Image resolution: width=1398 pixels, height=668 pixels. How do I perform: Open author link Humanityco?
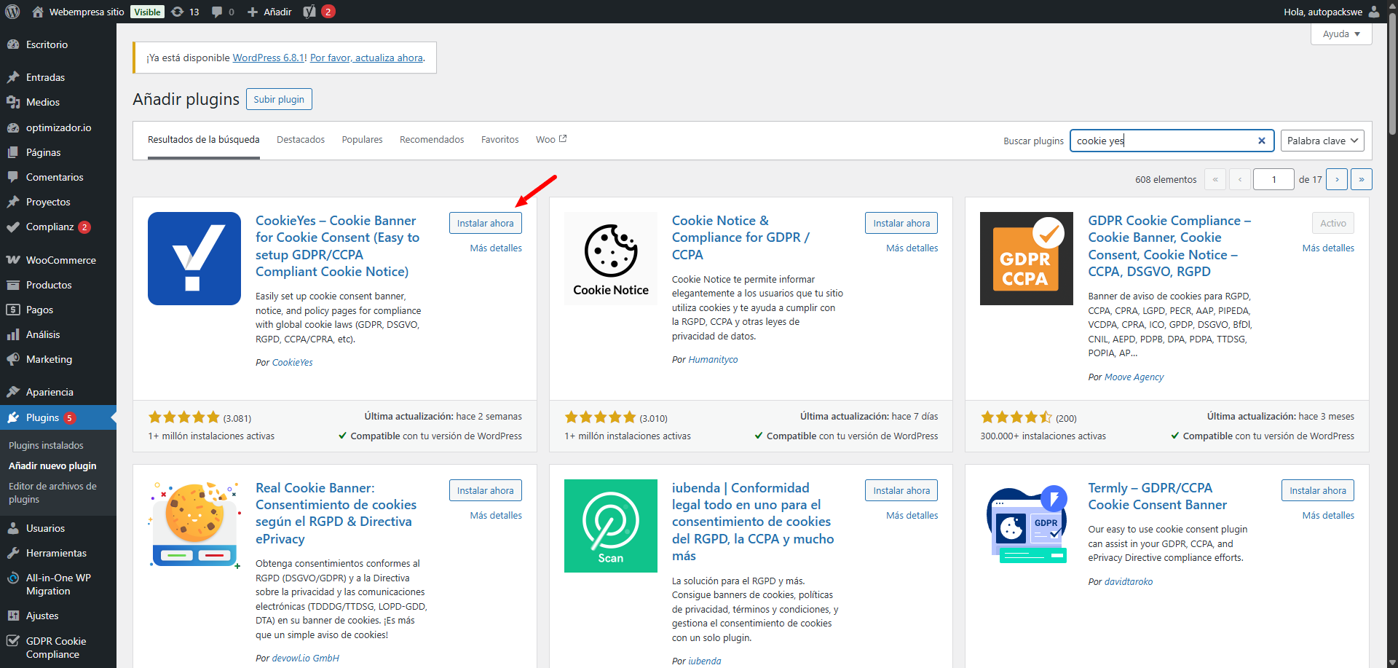pyautogui.click(x=713, y=359)
